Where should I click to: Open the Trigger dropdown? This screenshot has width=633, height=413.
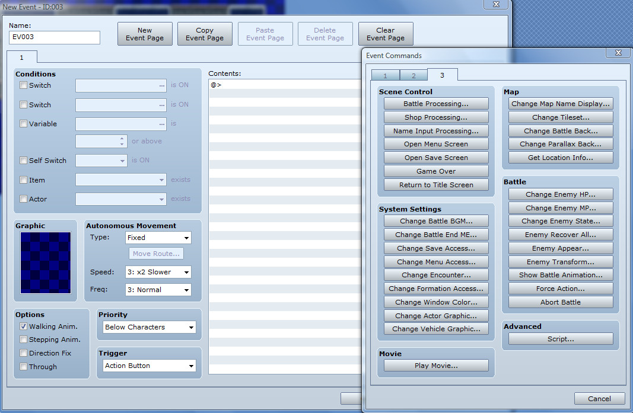[x=149, y=366]
